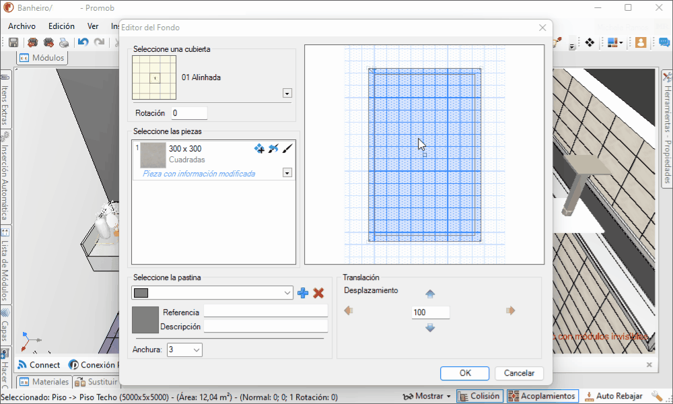Toggle Colisión in the status bar
The image size is (673, 404).
point(479,397)
